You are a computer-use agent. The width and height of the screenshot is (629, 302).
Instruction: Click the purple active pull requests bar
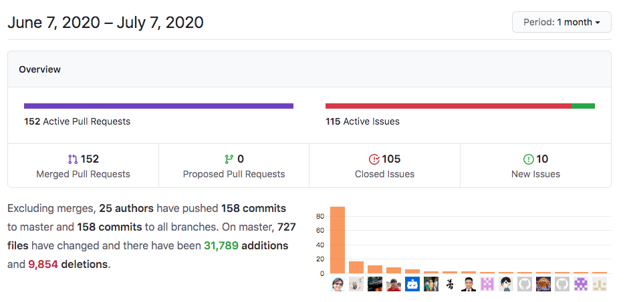click(x=158, y=106)
